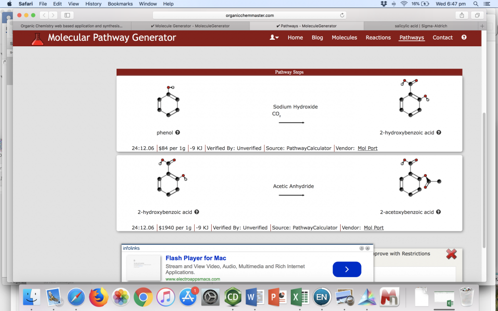Click the help question mark in navbar

(x=464, y=37)
